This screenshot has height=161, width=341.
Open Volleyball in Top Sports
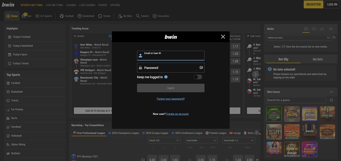click(x=35, y=136)
